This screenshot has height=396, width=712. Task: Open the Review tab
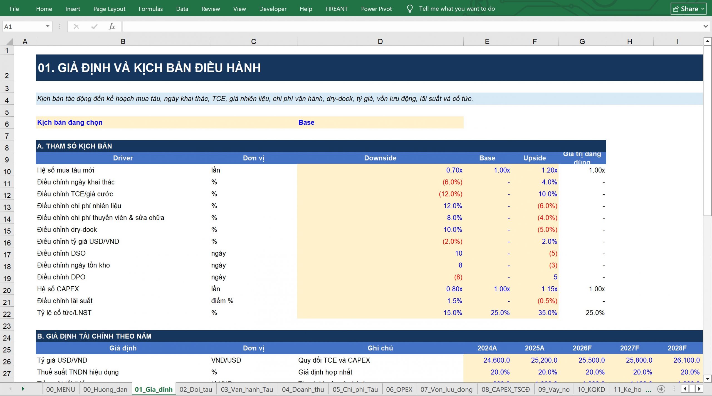pos(211,9)
